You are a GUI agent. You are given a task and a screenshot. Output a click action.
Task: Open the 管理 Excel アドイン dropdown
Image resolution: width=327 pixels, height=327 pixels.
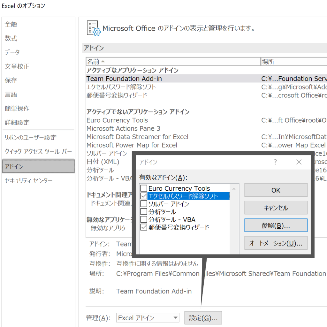(148, 318)
